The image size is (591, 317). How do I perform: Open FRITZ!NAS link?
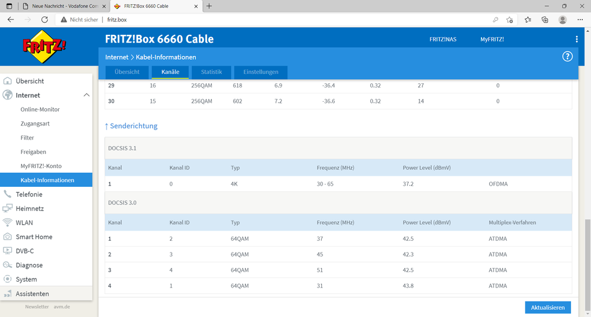click(x=443, y=39)
